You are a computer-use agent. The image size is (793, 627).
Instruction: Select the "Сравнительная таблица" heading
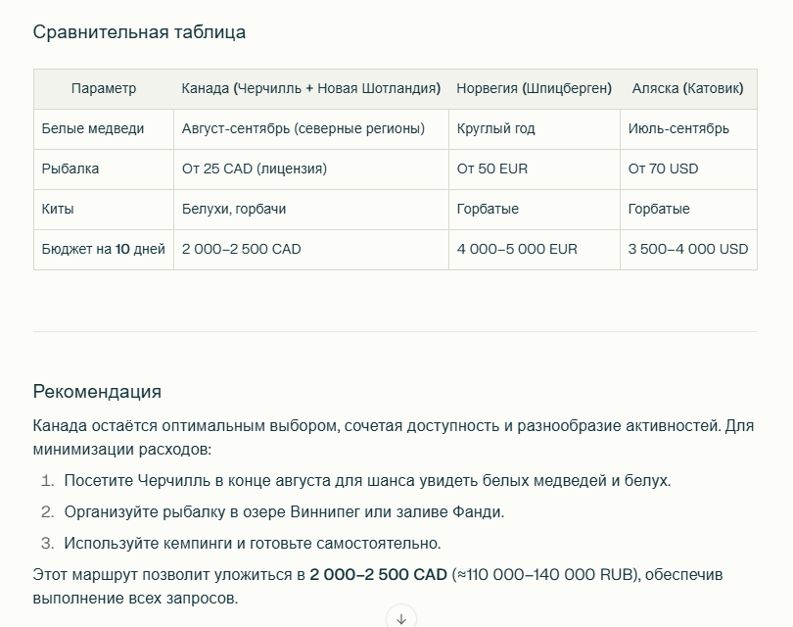(140, 31)
